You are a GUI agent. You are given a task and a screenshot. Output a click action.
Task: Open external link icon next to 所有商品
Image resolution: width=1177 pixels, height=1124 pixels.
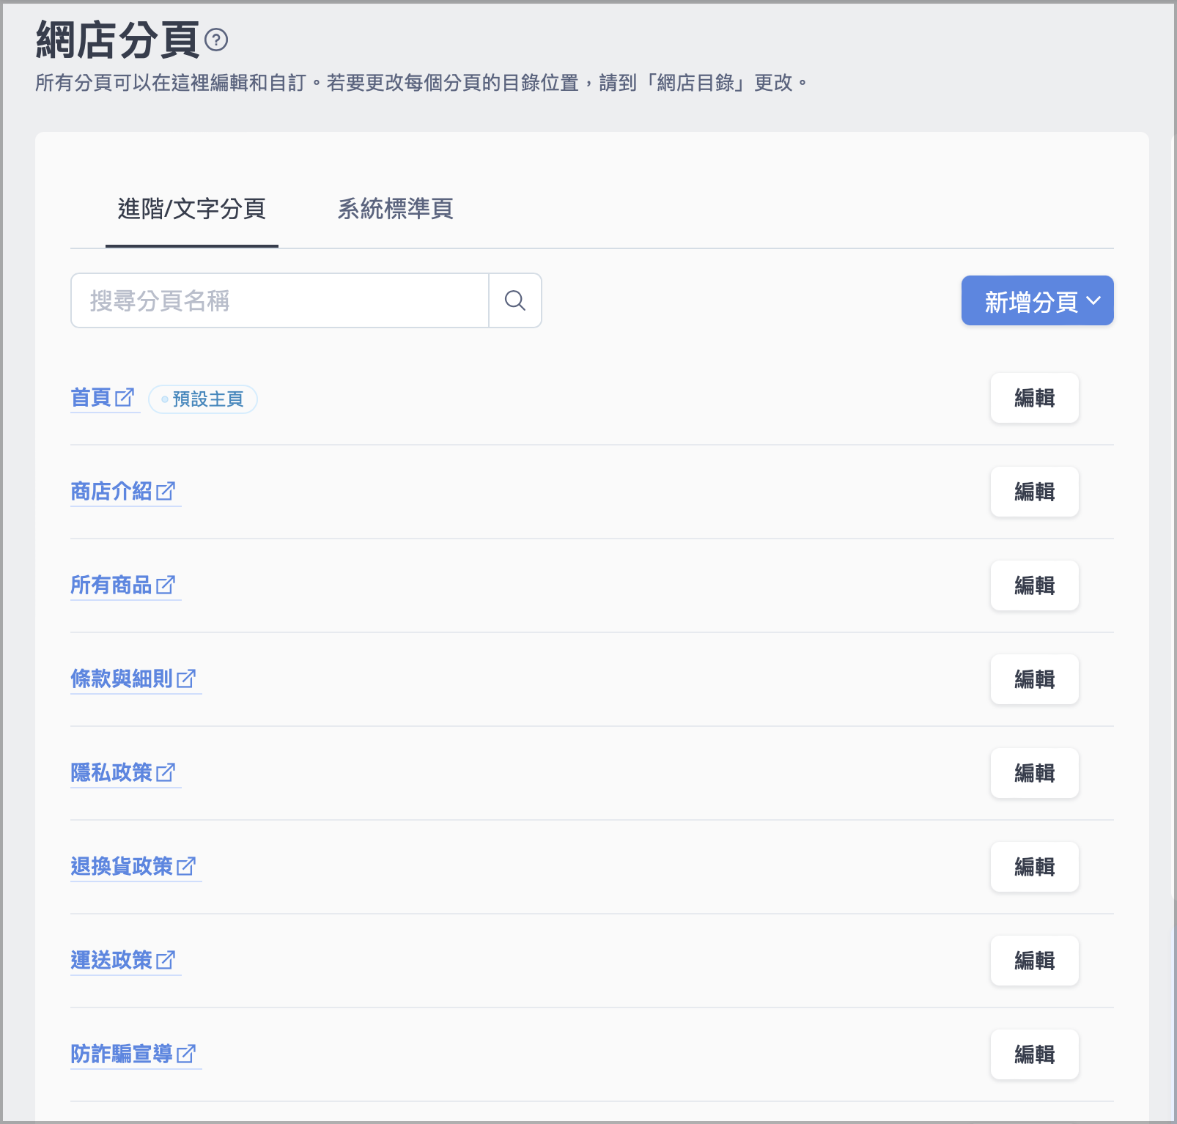[x=166, y=585]
